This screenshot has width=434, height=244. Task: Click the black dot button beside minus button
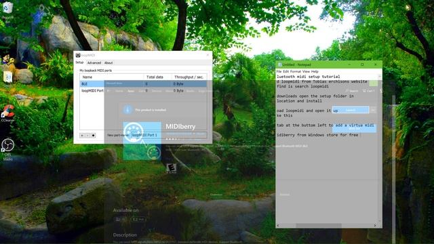[94, 136]
